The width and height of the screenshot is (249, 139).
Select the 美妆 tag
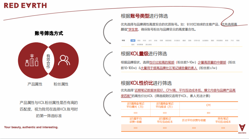(139, 40)
